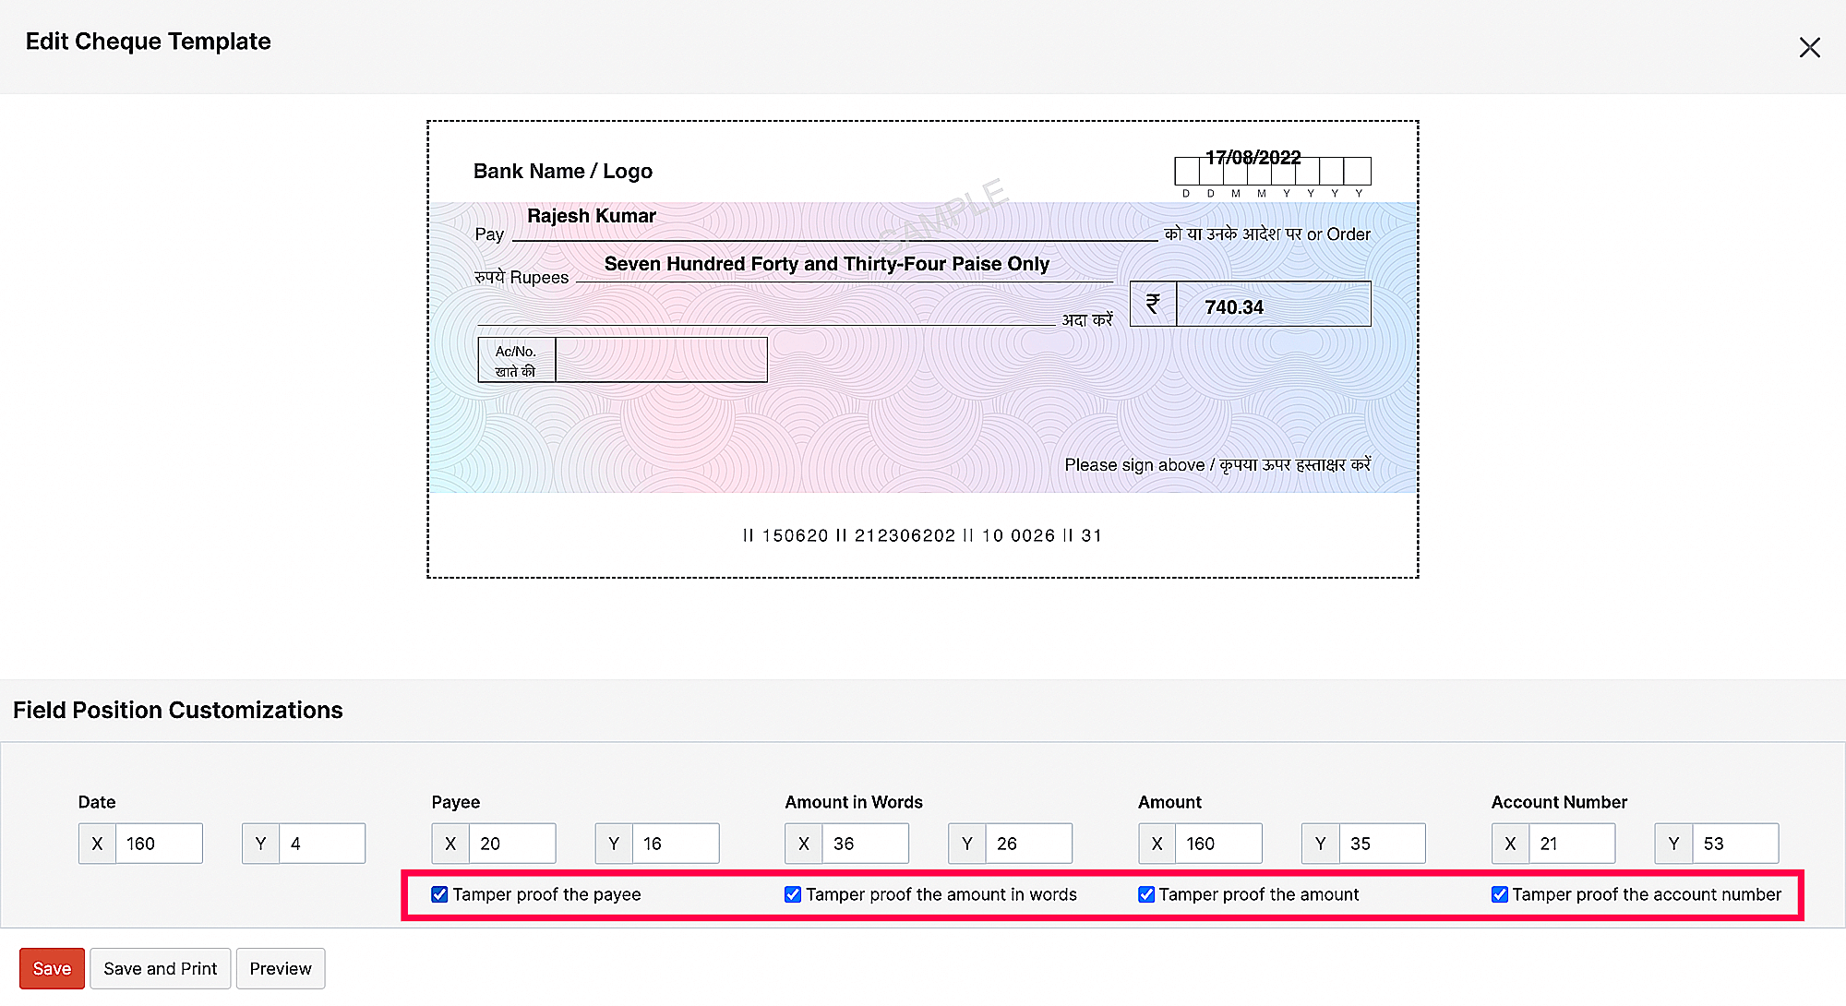The image size is (1846, 1006).
Task: Edit Account Number Y position field
Action: pos(1734,844)
